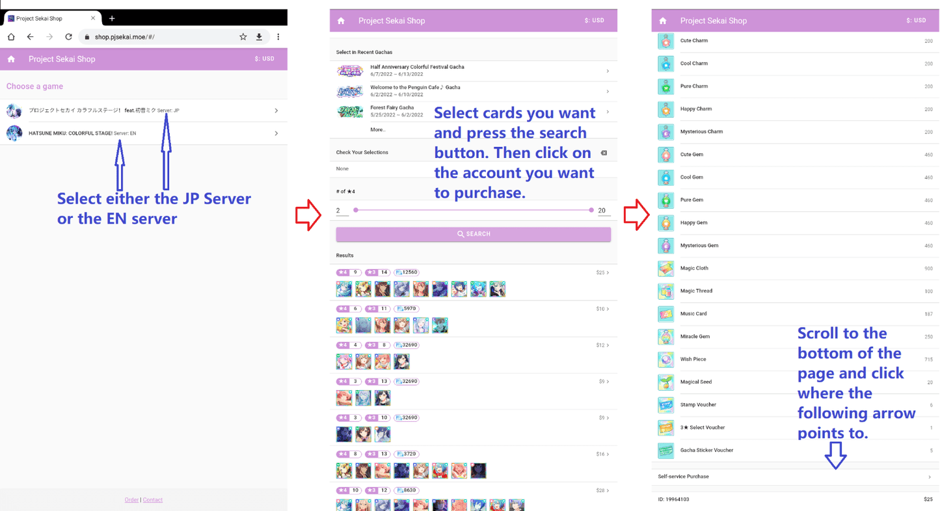Clear selections with the backspace icon
This screenshot has width=940, height=511.
tap(604, 153)
